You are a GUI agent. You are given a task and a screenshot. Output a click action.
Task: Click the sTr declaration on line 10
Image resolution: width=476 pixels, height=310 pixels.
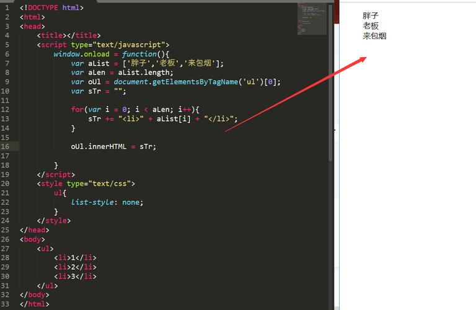point(99,91)
